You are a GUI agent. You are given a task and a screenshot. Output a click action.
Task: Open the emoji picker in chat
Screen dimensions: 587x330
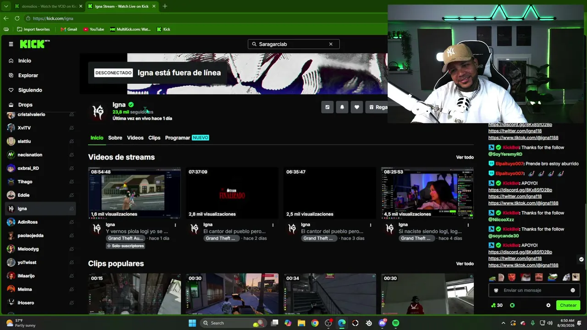pos(573,290)
